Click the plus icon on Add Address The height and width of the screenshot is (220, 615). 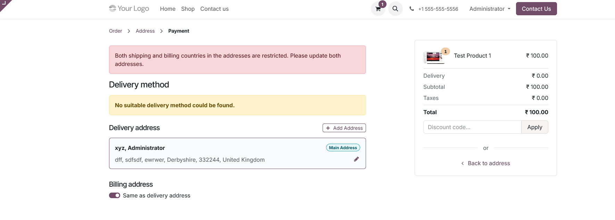(328, 128)
